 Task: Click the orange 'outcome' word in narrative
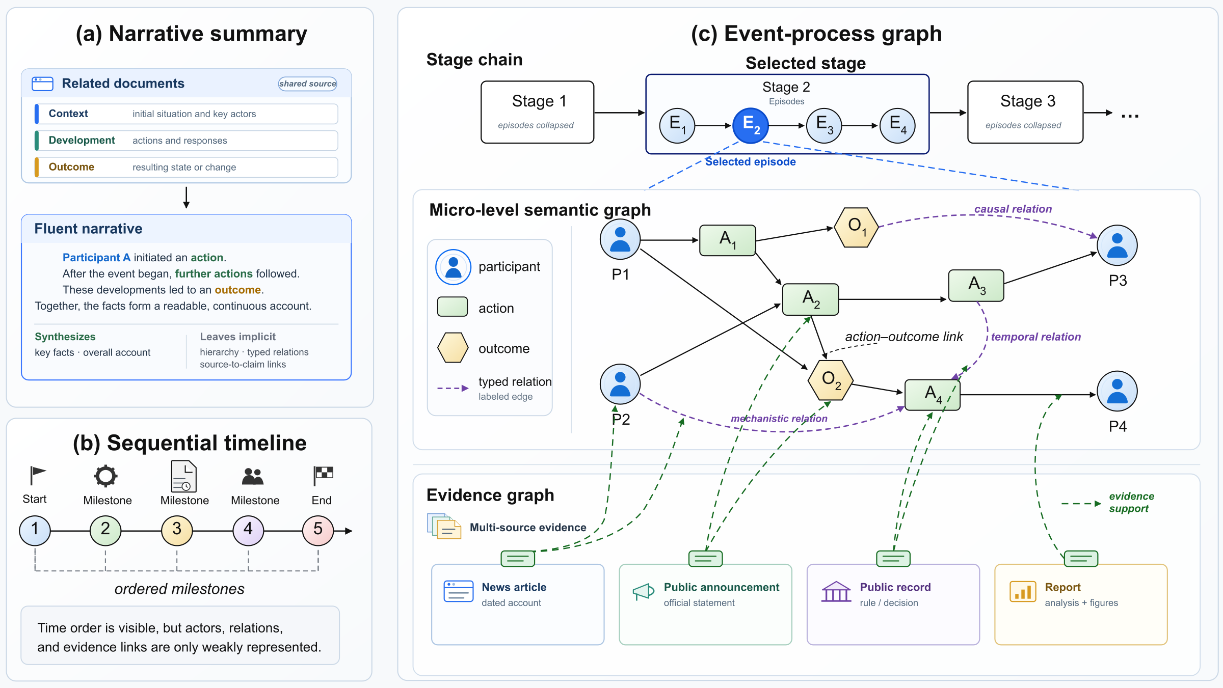237,290
